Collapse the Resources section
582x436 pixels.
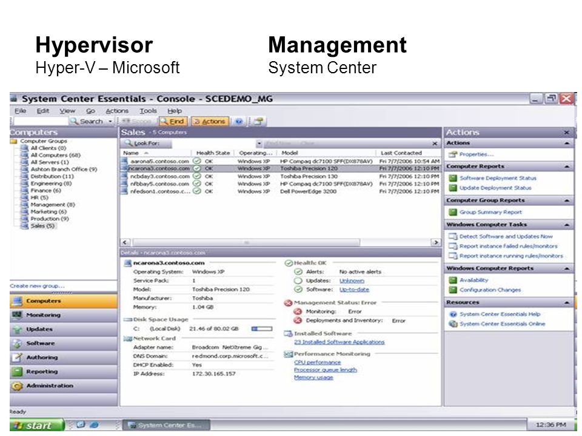click(x=567, y=303)
